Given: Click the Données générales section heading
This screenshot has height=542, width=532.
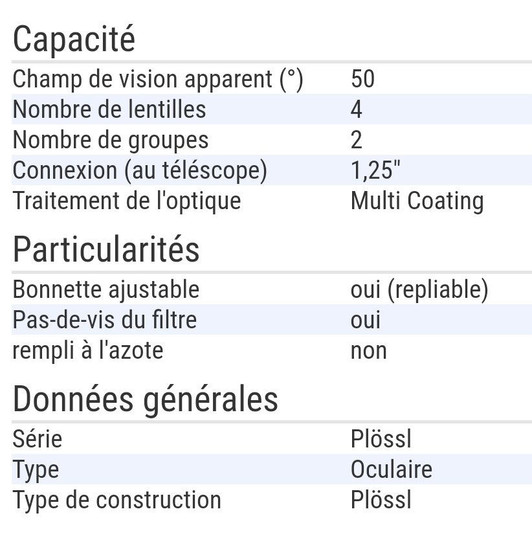Looking at the screenshot, I should pos(145,400).
